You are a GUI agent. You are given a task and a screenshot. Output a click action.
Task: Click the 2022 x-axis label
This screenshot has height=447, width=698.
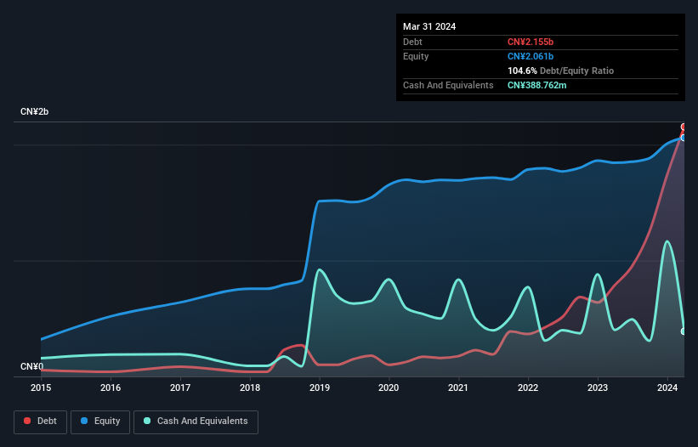pos(528,388)
